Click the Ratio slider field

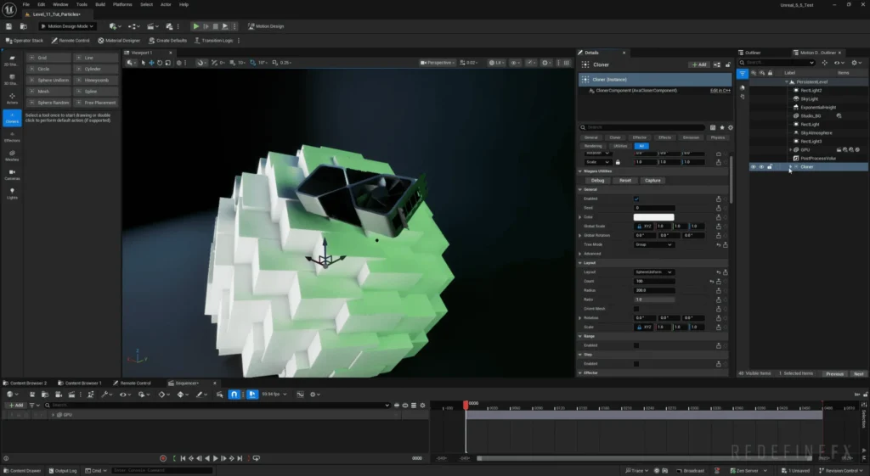coord(654,300)
